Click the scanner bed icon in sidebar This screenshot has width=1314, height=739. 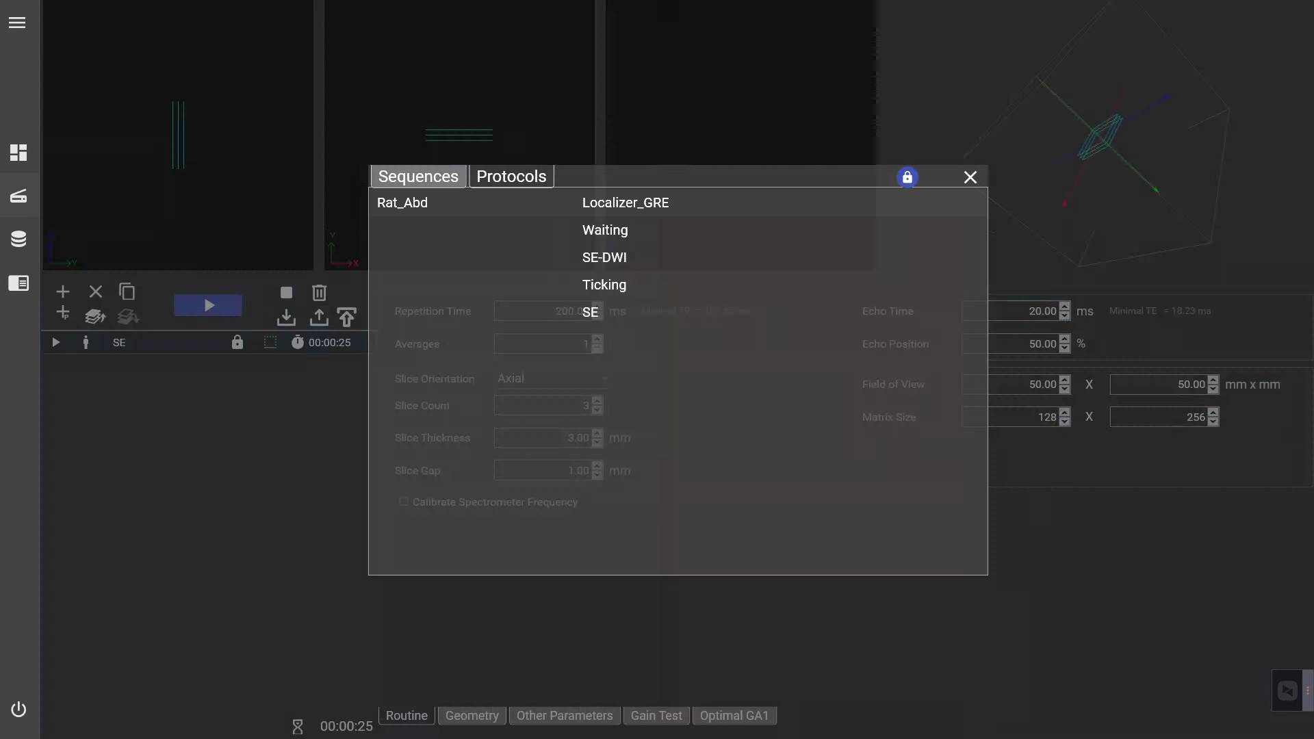click(18, 196)
